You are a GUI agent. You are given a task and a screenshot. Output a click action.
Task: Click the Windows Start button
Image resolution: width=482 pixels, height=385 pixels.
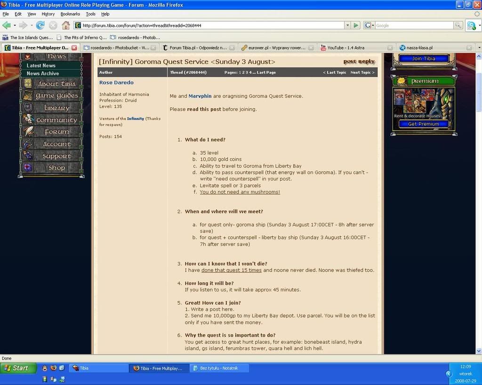pyautogui.click(x=18, y=368)
